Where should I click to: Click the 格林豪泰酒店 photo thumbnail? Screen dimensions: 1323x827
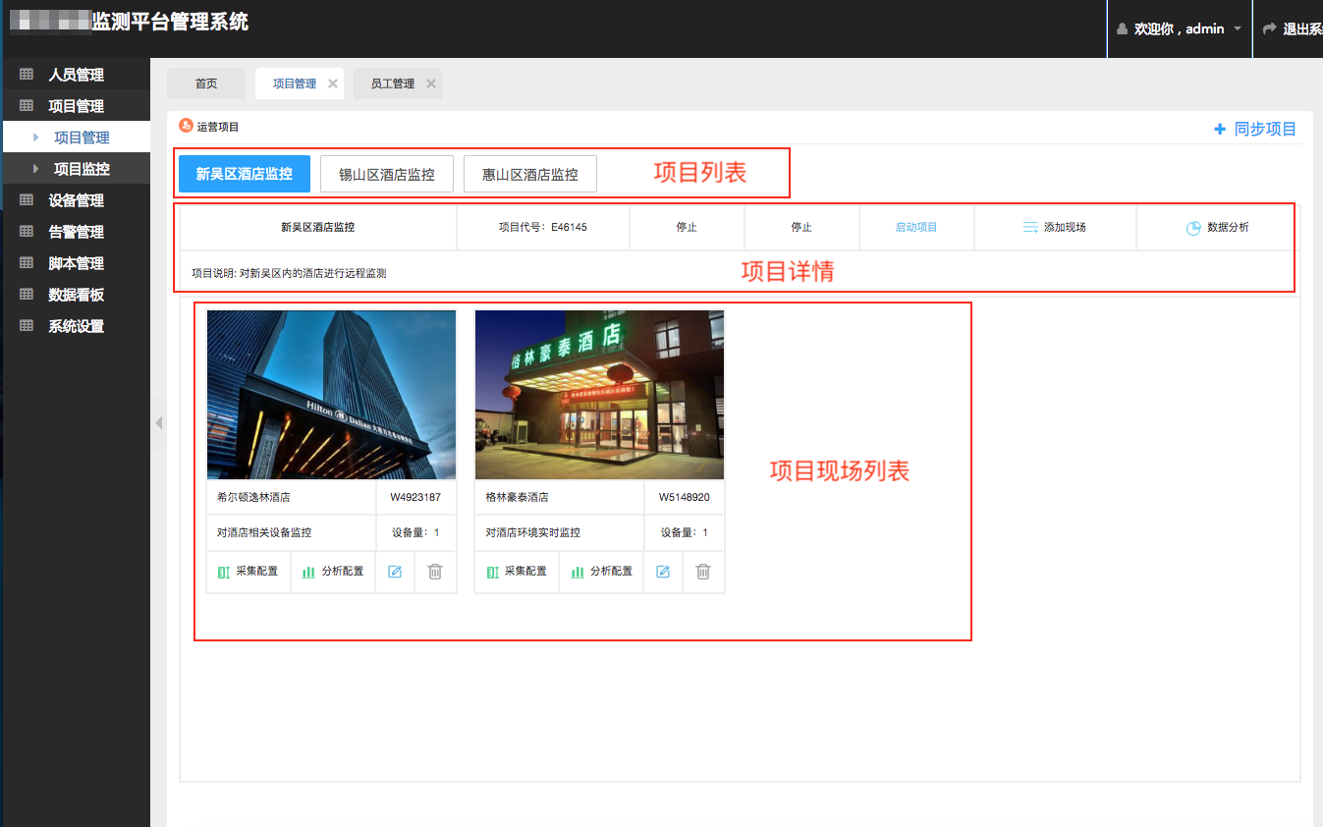tap(599, 395)
